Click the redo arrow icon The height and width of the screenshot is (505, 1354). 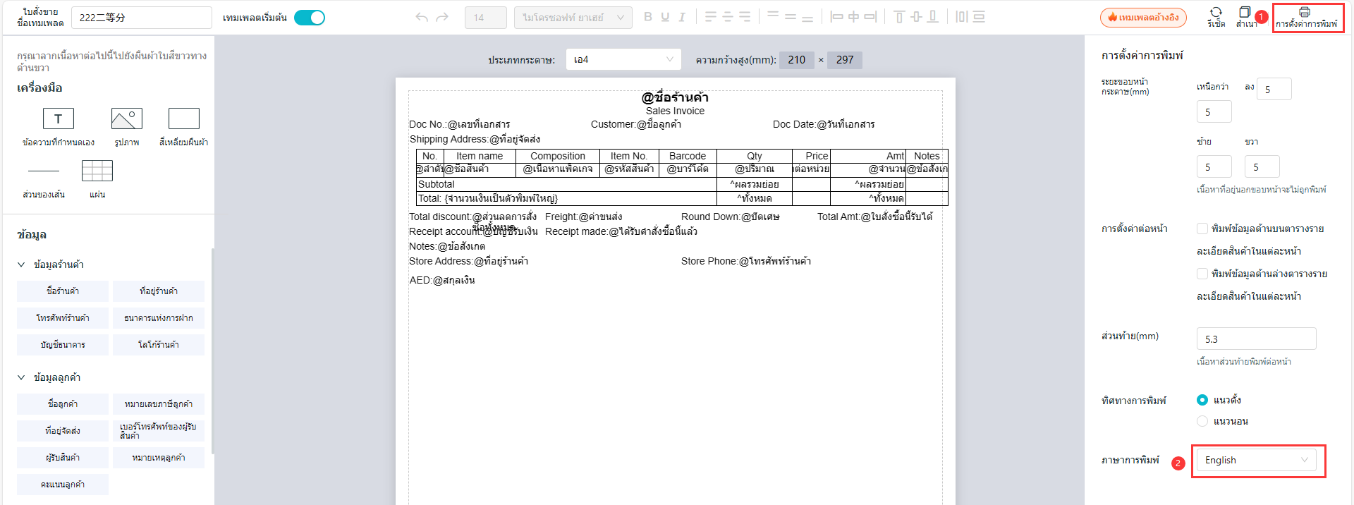[442, 17]
